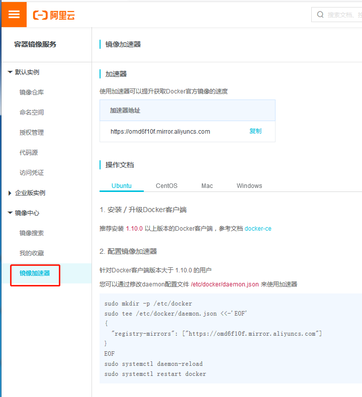Switch to the Mac tab

point(207,186)
